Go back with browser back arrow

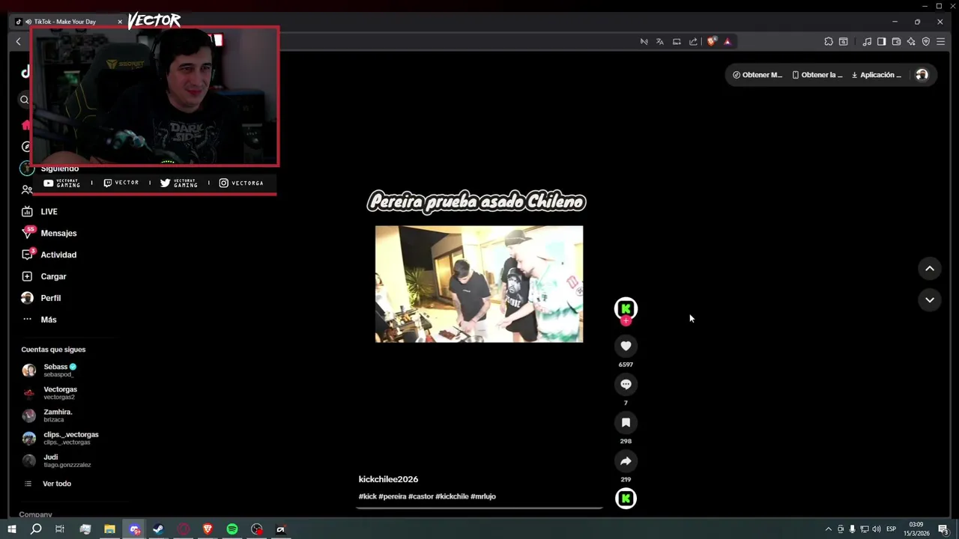(x=19, y=42)
